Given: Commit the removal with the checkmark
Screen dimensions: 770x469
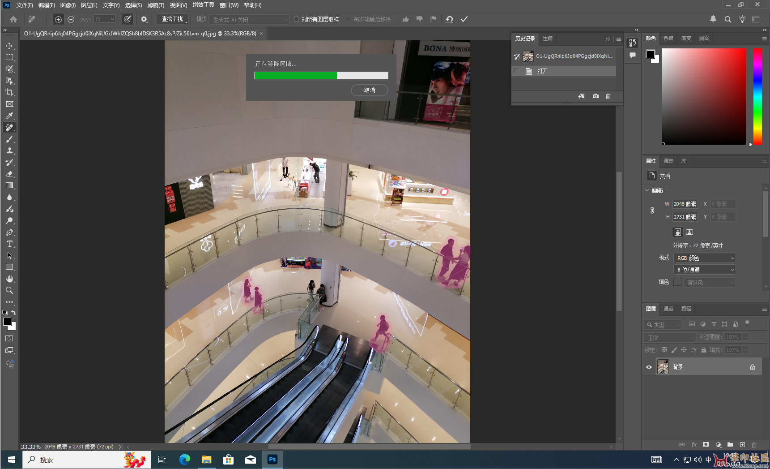Looking at the screenshot, I should coord(464,19).
